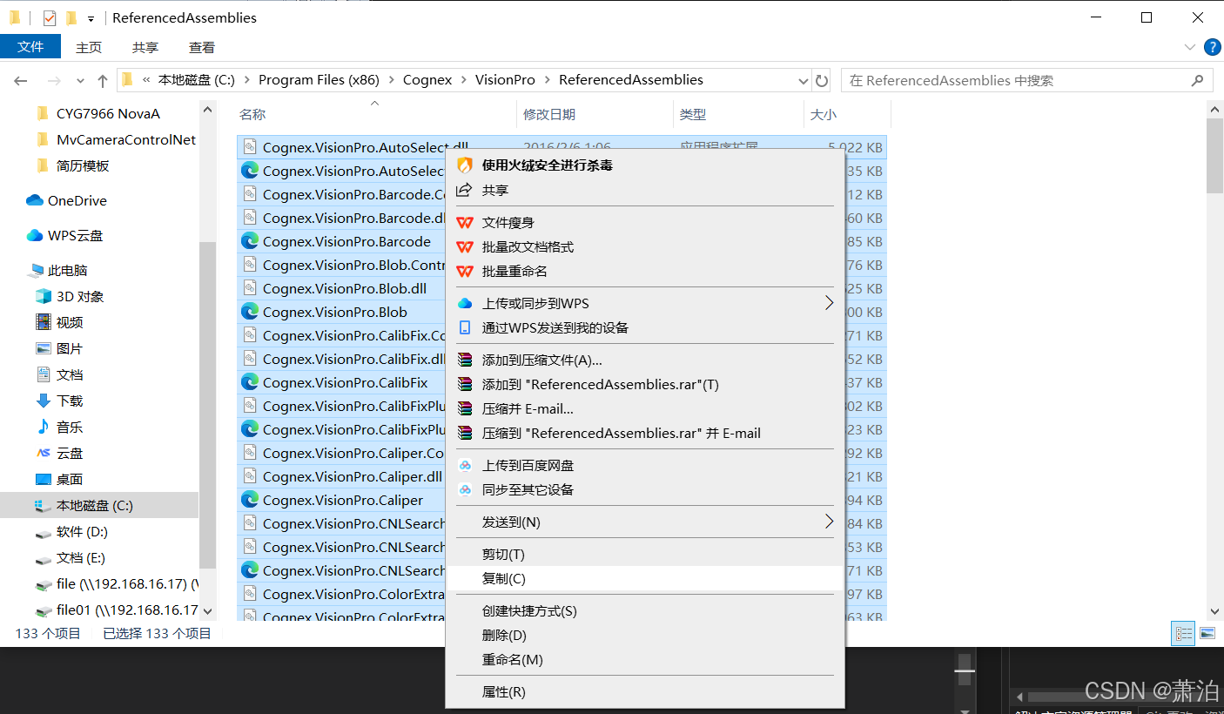The image size is (1224, 714).
Task: Click WPS icon beside 批量改文档格式
Action: click(465, 247)
